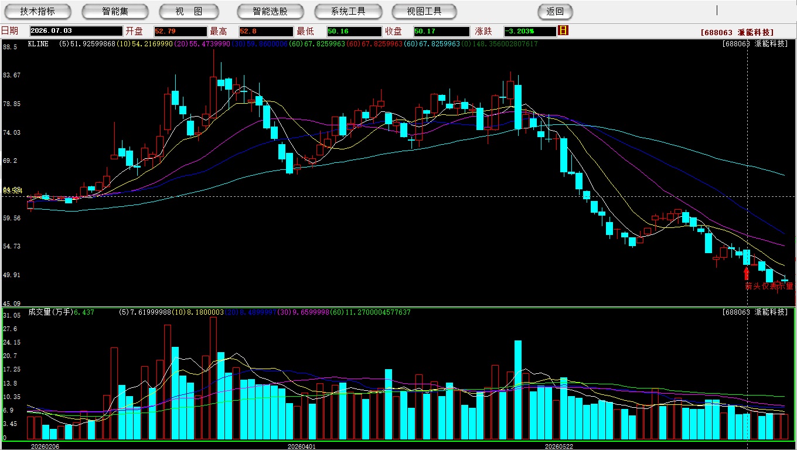Click the volume MA10 value 8.1800003

[x=205, y=312]
